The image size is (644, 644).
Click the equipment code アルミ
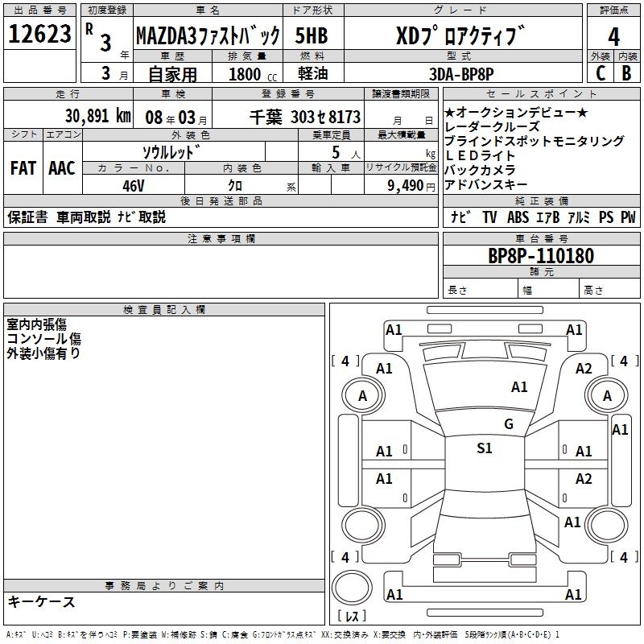(x=579, y=217)
